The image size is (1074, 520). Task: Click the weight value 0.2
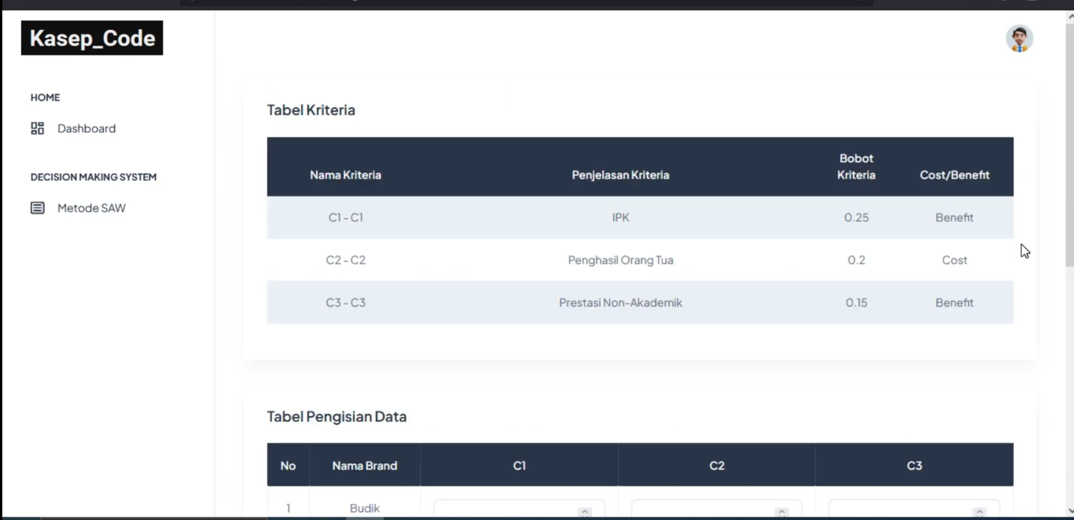point(856,260)
